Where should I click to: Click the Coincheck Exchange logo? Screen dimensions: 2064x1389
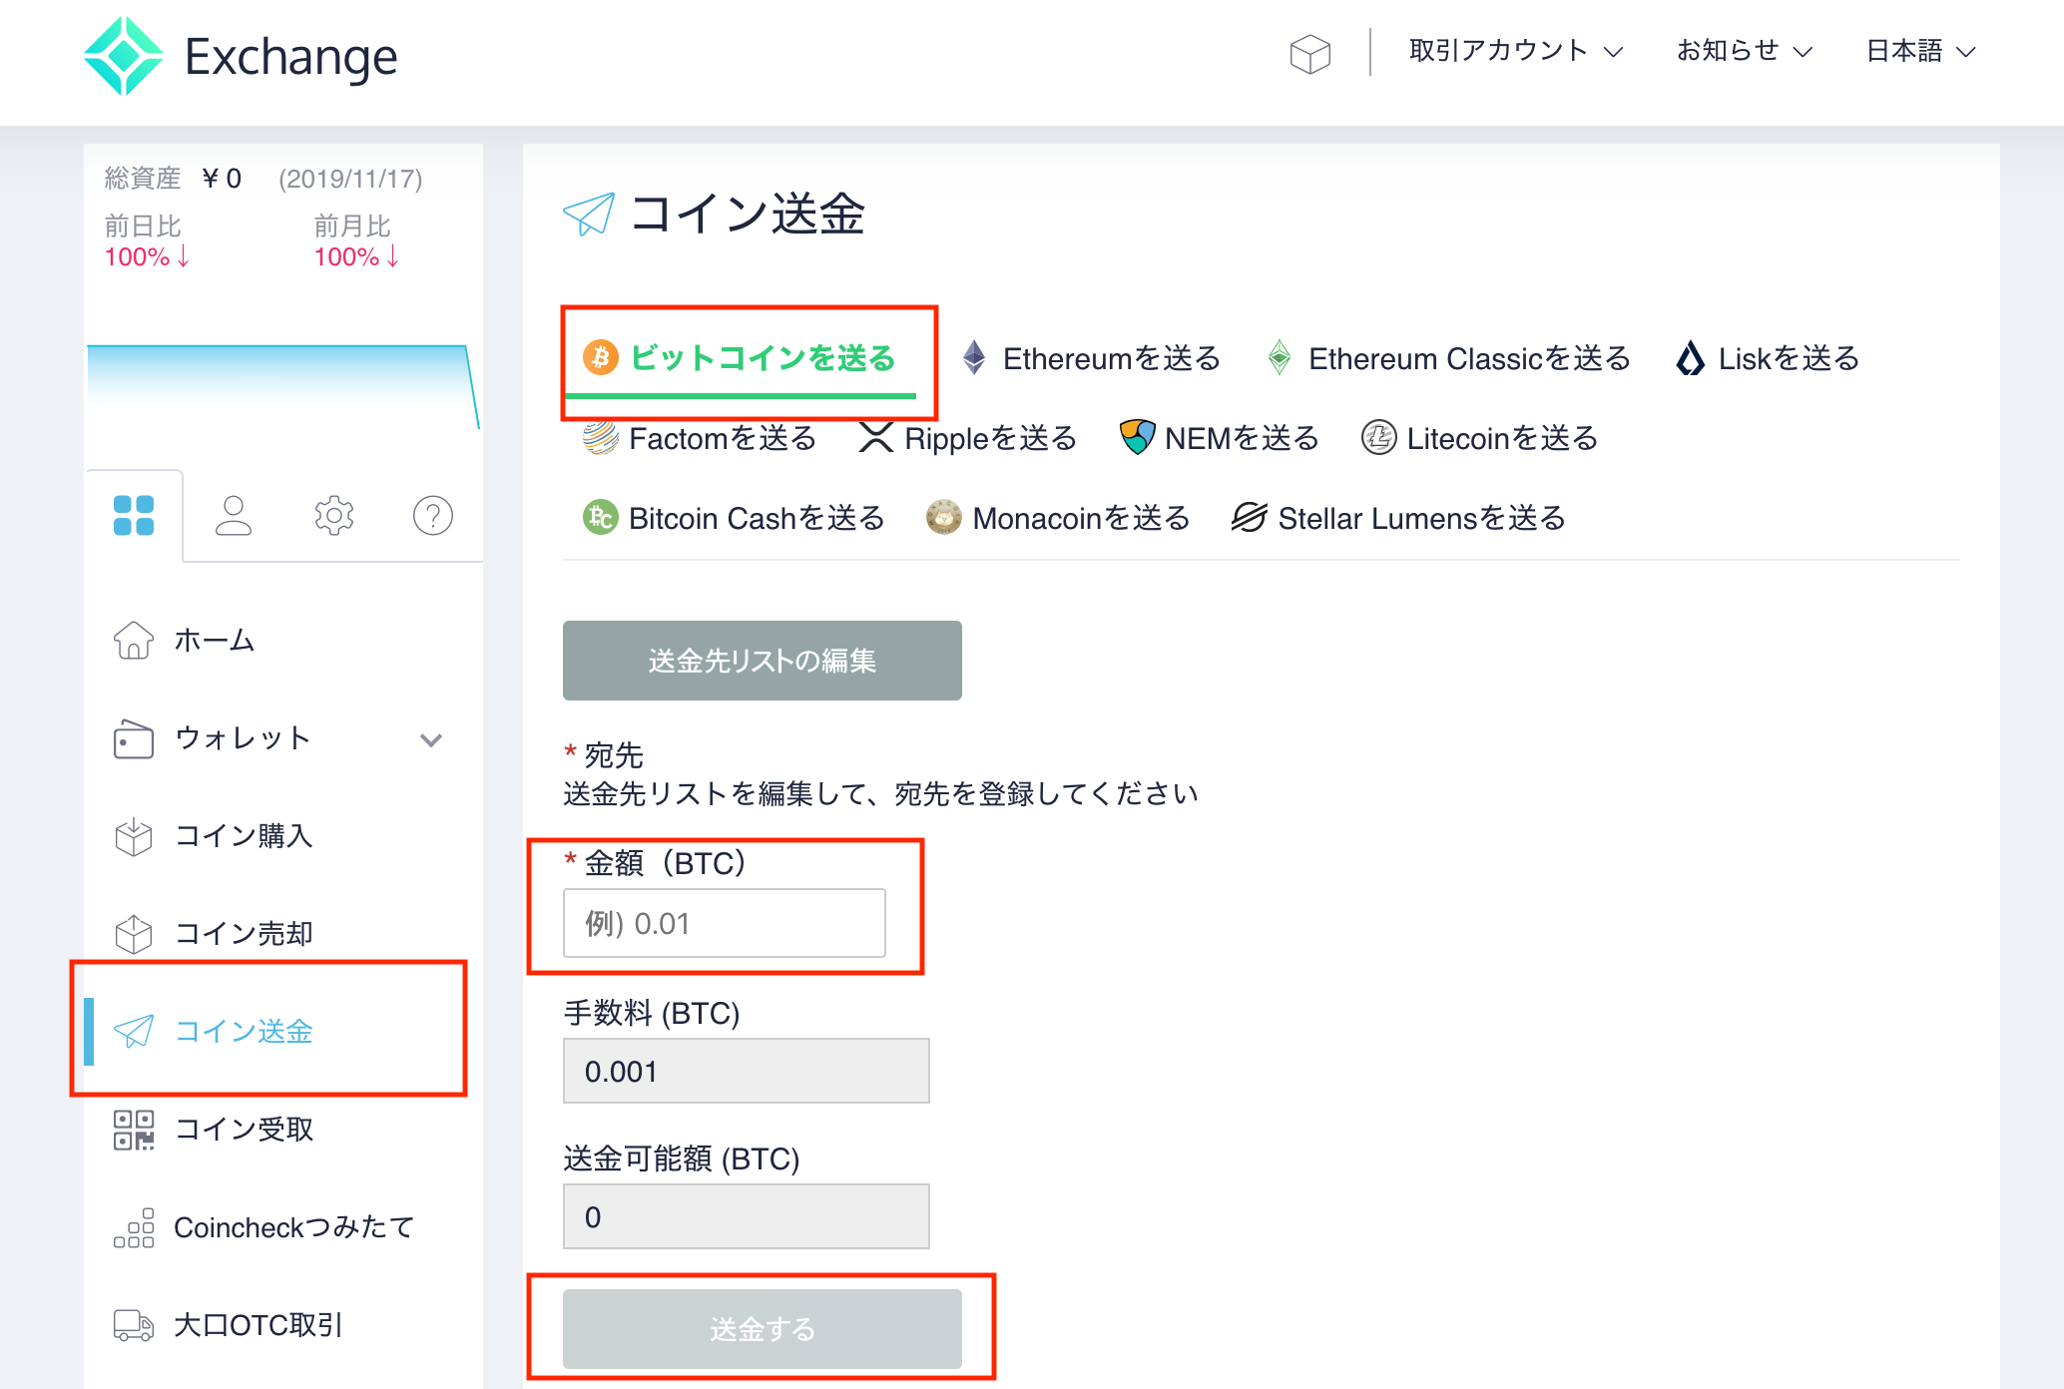(x=240, y=56)
